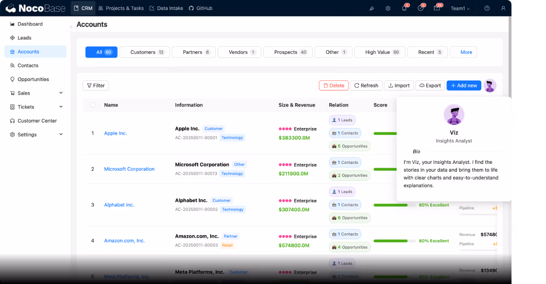Open the user profile icon

[x=503, y=8]
